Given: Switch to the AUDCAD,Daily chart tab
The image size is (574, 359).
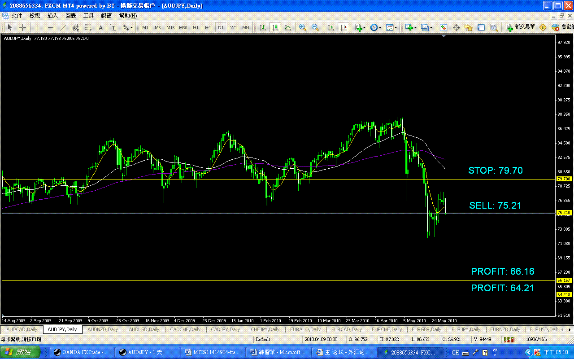Looking at the screenshot, I should click(22, 329).
